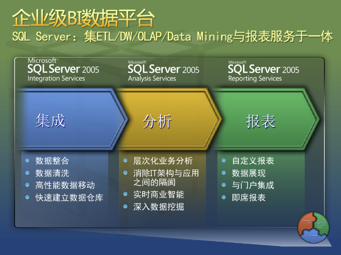Click the bullet dot beside 即席报表

tap(224, 197)
